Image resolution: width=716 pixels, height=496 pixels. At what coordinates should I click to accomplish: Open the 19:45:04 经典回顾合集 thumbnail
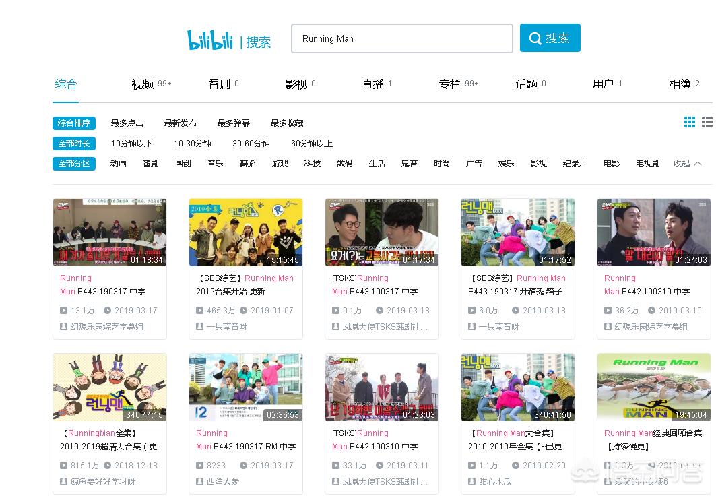[654, 387]
